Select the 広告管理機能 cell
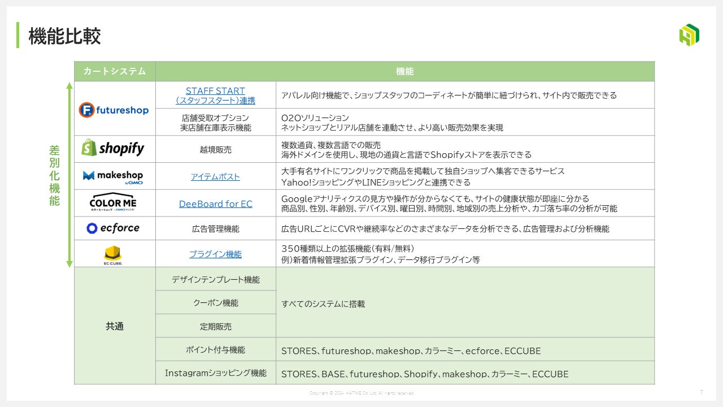 [x=216, y=229]
